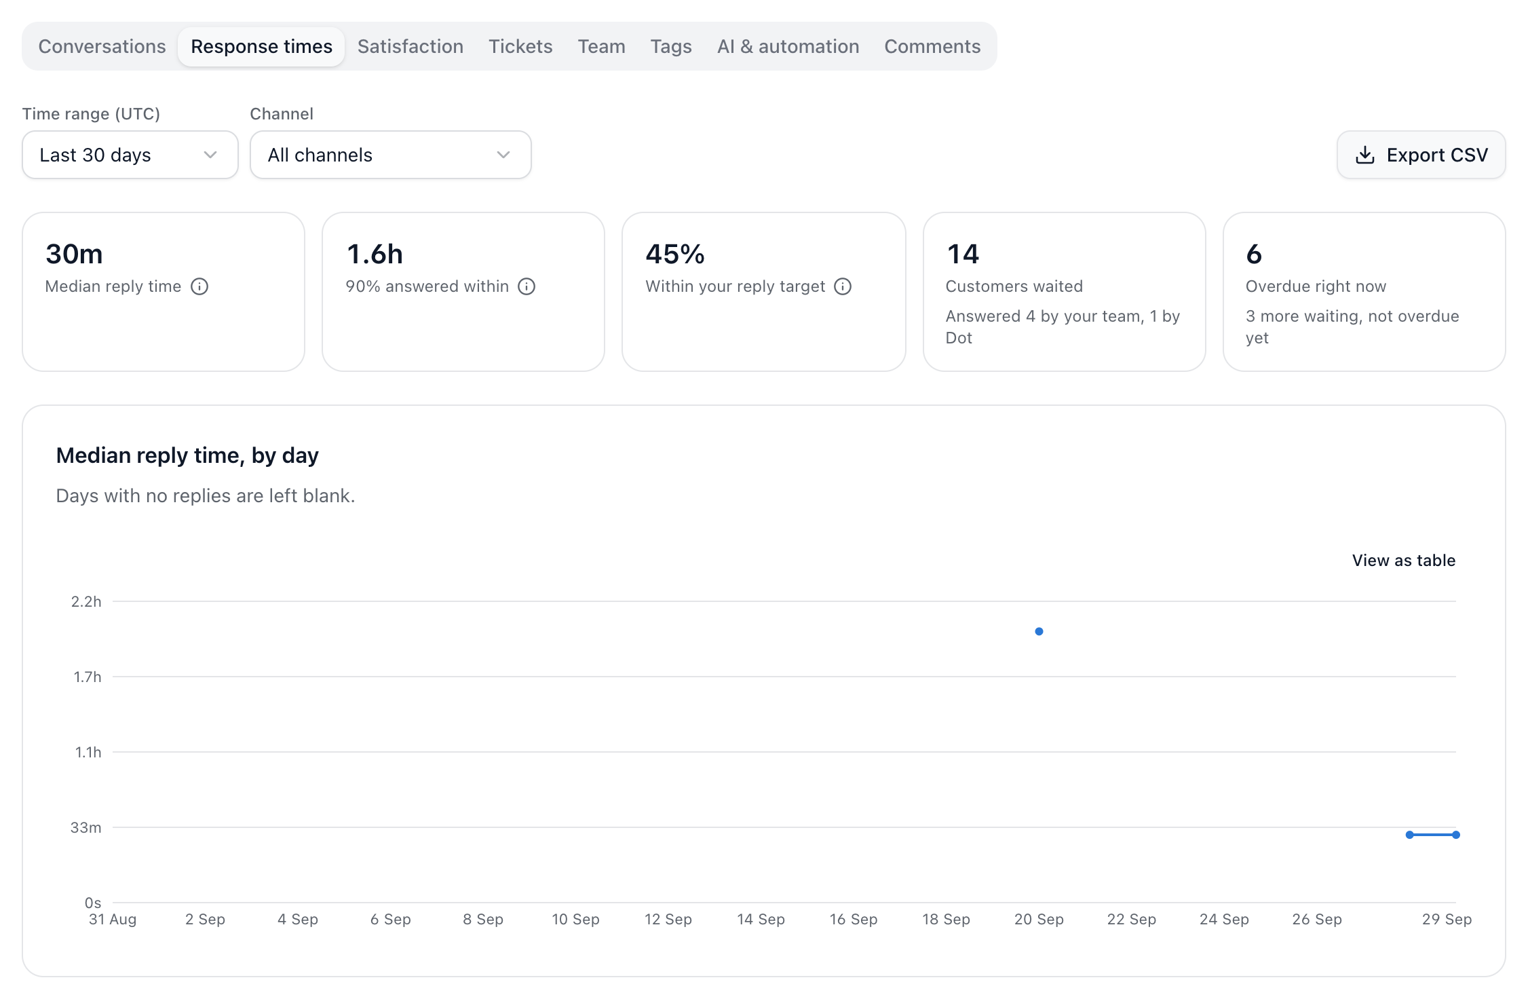Select the Response times tab

[x=261, y=46]
